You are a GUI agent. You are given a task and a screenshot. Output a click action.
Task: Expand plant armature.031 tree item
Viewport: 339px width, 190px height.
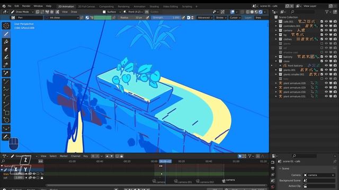pos(276,96)
